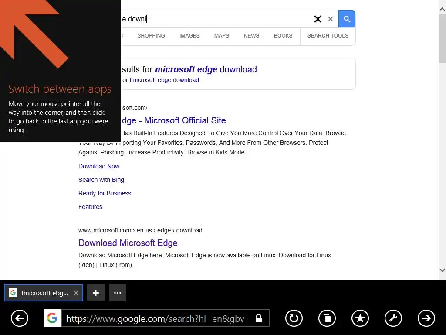Switch to the MAPS results tab
This screenshot has width=446, height=335.
click(x=222, y=36)
